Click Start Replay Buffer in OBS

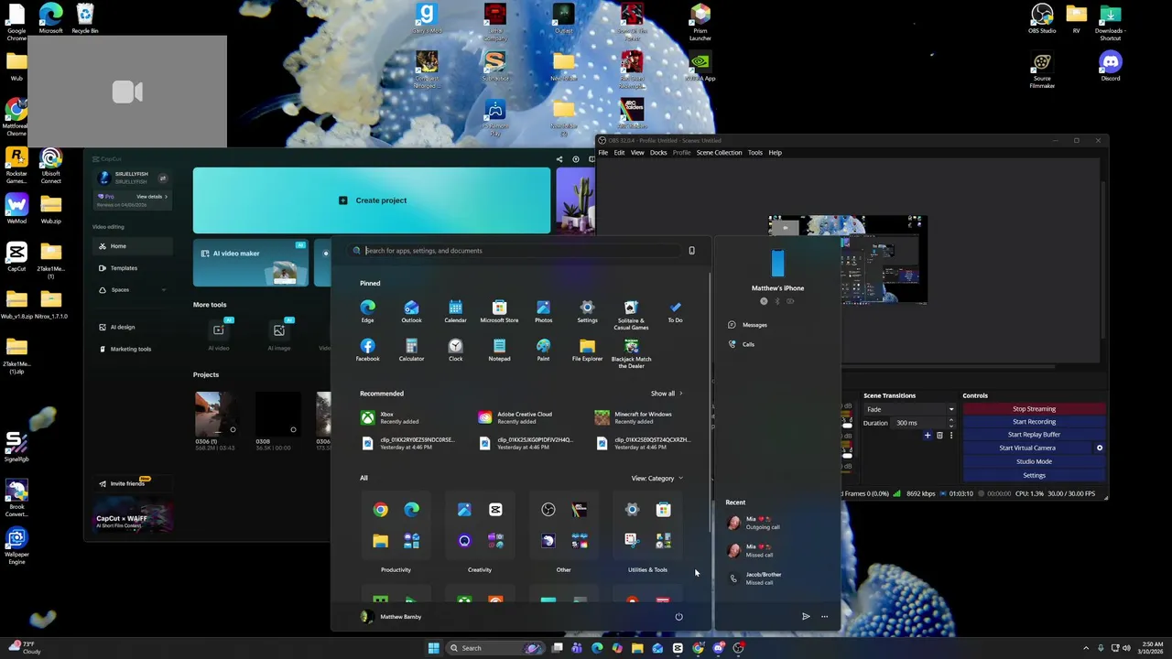click(x=1034, y=435)
